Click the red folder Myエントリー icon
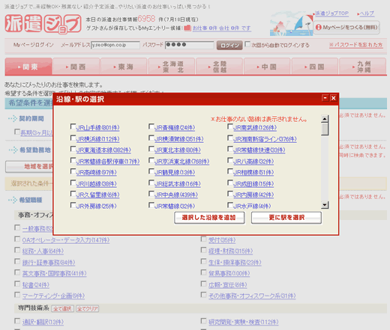The width and height of the screenshot is (390, 330). [187, 28]
